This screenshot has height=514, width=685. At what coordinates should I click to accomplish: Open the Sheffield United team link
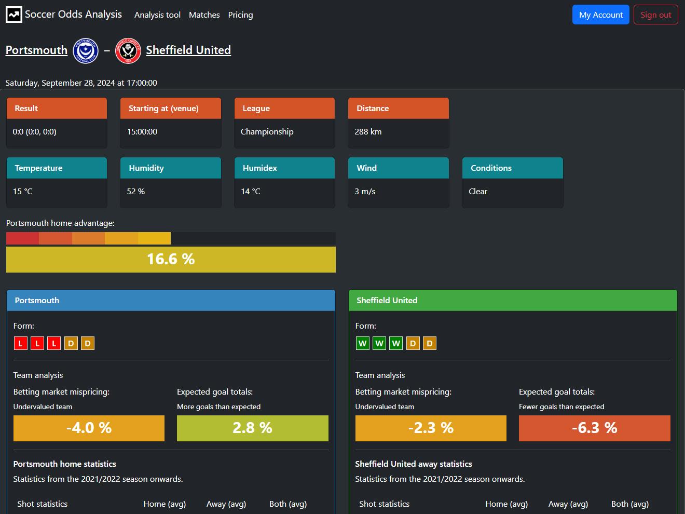(x=188, y=50)
